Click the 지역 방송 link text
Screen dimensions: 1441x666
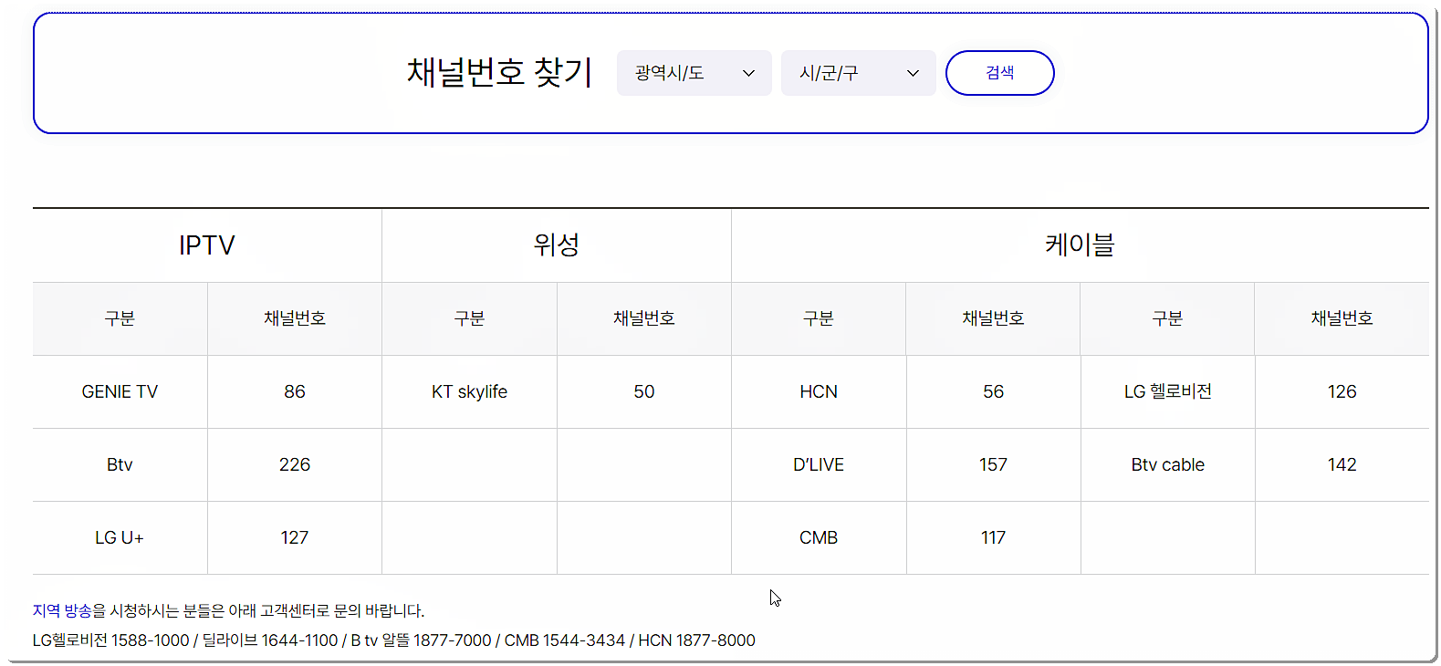click(x=62, y=610)
